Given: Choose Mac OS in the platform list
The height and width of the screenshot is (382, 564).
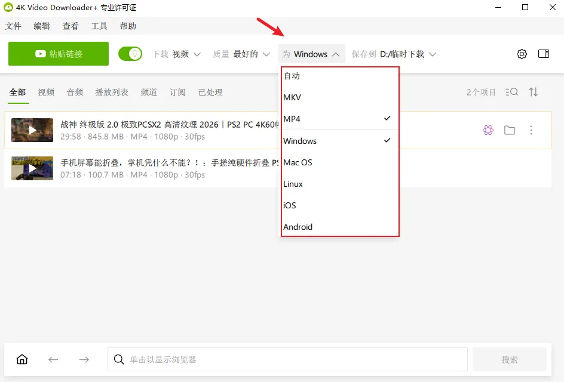Looking at the screenshot, I should click(340, 162).
